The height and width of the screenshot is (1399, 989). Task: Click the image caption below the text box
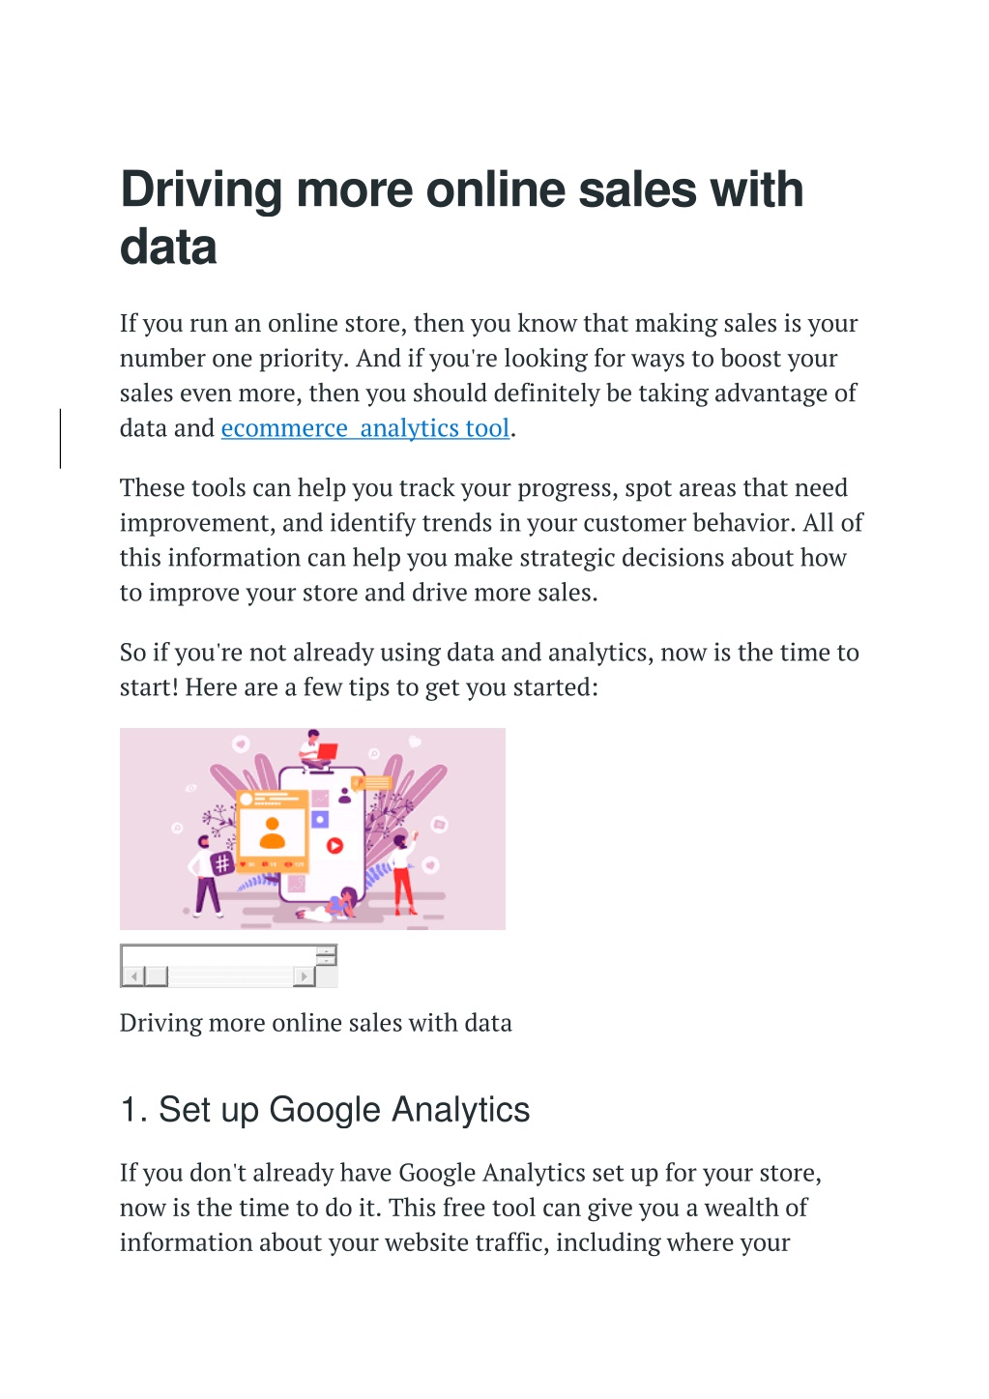pyautogui.click(x=316, y=1023)
